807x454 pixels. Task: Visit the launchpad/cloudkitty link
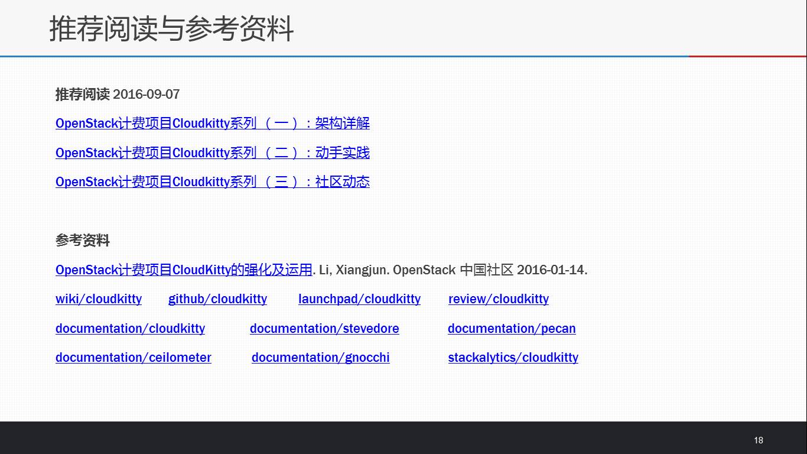click(359, 299)
